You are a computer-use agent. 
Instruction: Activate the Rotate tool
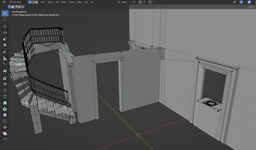point(5,33)
